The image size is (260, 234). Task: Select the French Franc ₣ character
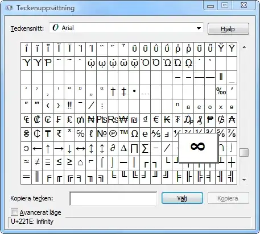tap(59, 120)
